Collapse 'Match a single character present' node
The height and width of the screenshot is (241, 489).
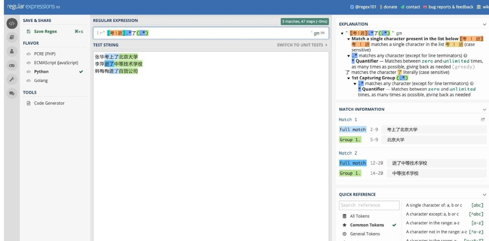tap(348, 39)
